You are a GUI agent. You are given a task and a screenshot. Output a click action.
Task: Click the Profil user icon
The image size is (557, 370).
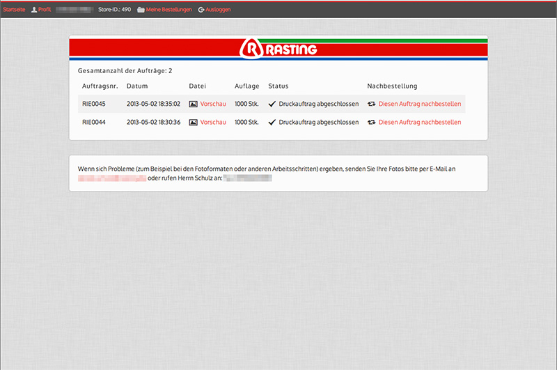(x=34, y=10)
